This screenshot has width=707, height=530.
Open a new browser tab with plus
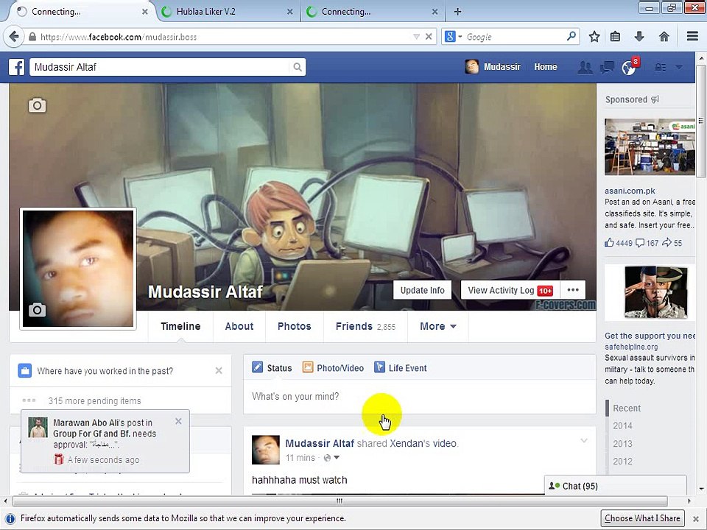[x=457, y=12]
